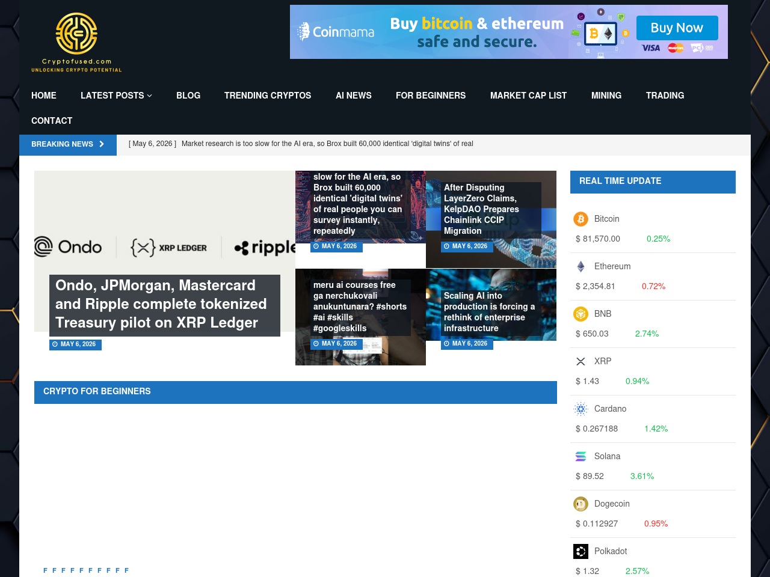Click the Dogecoin 0.95% change value
770x577 pixels.
click(656, 524)
